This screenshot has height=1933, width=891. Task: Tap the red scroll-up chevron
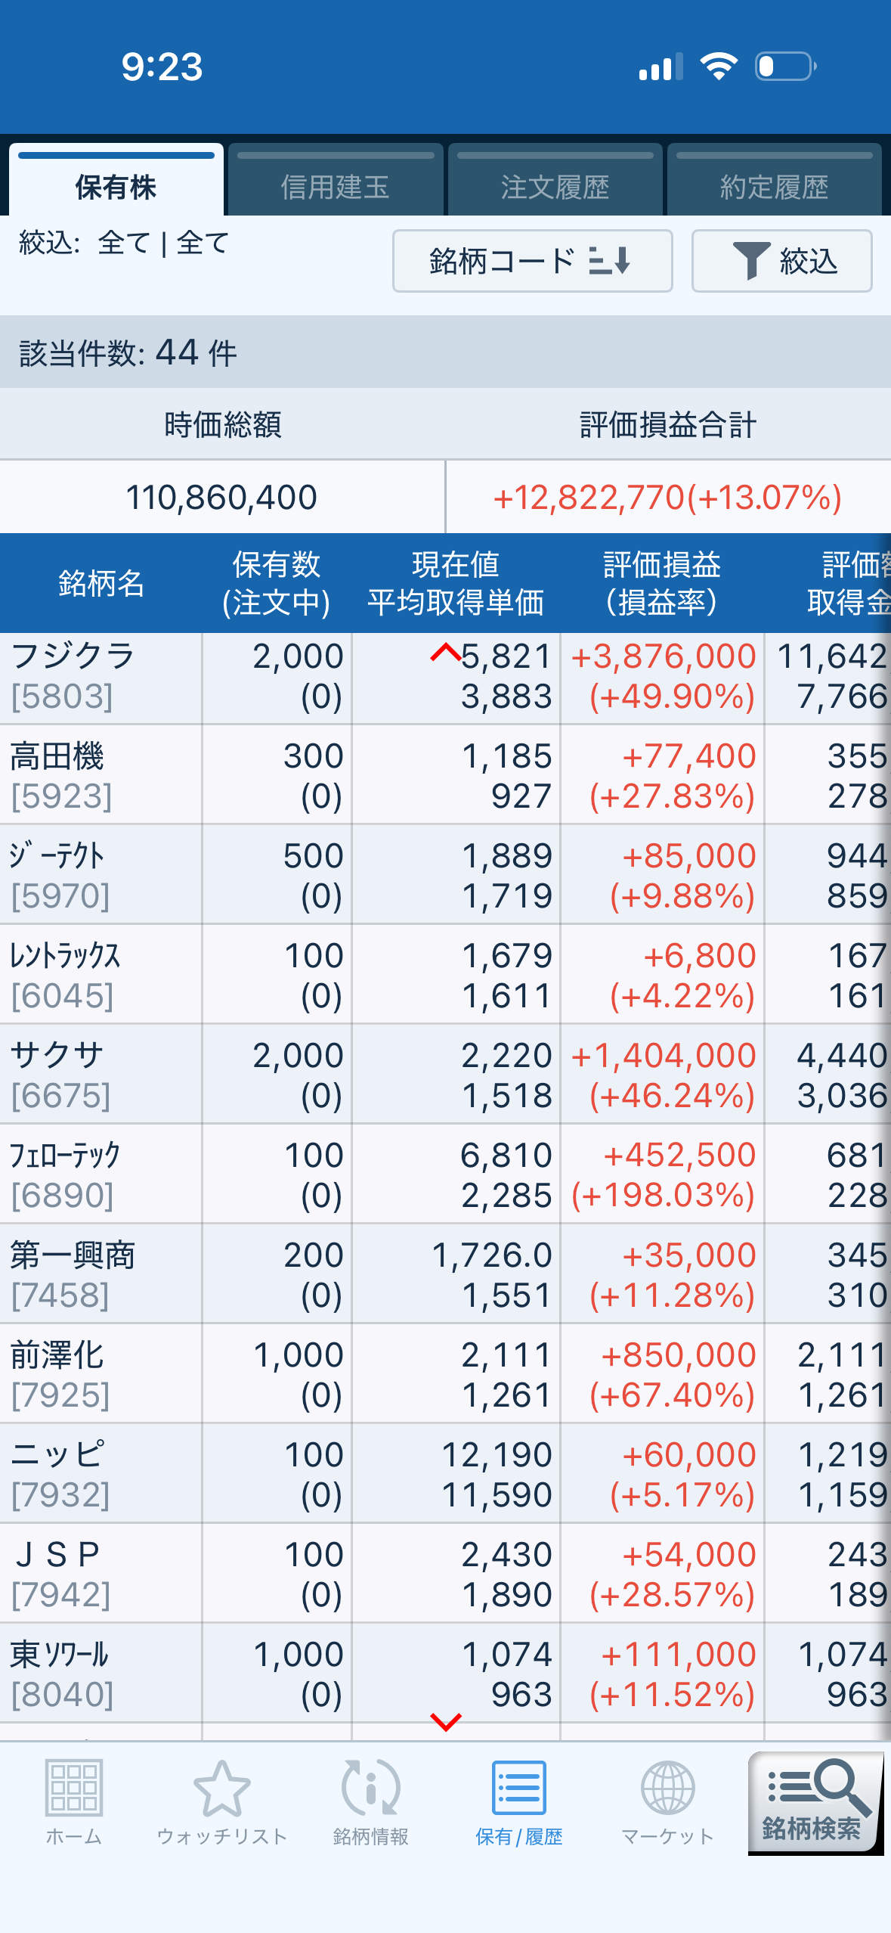tap(446, 652)
